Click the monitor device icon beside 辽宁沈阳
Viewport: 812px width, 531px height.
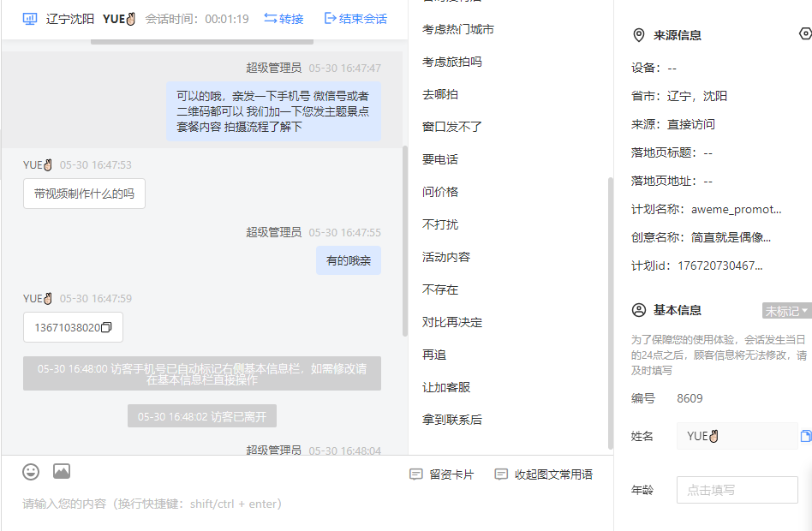tap(30, 19)
